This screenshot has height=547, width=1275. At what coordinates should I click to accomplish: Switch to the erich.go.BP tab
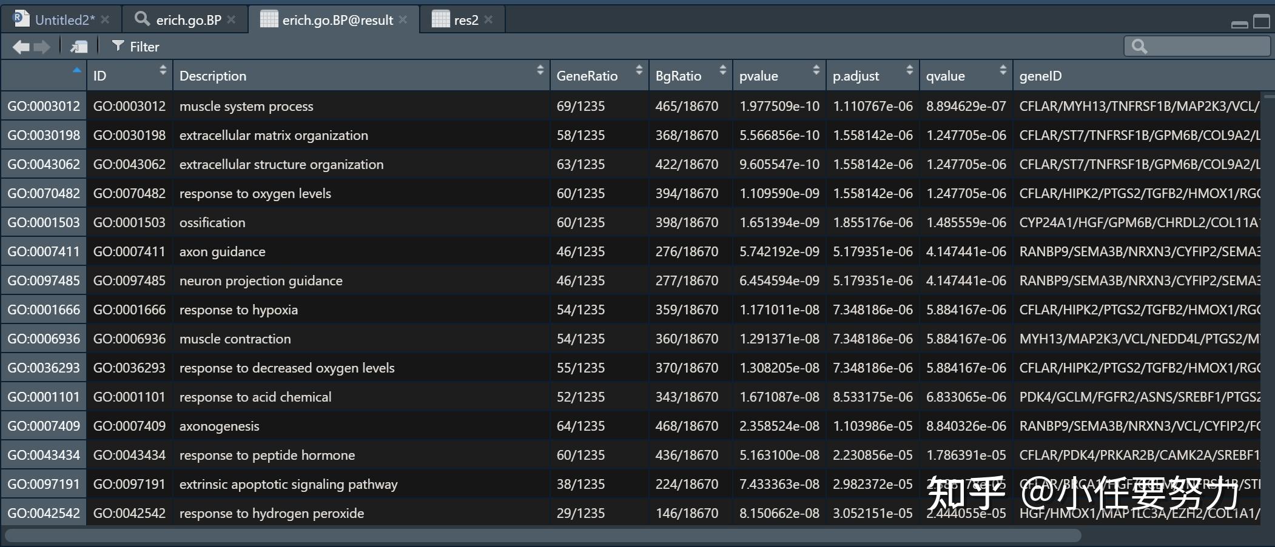(x=188, y=20)
